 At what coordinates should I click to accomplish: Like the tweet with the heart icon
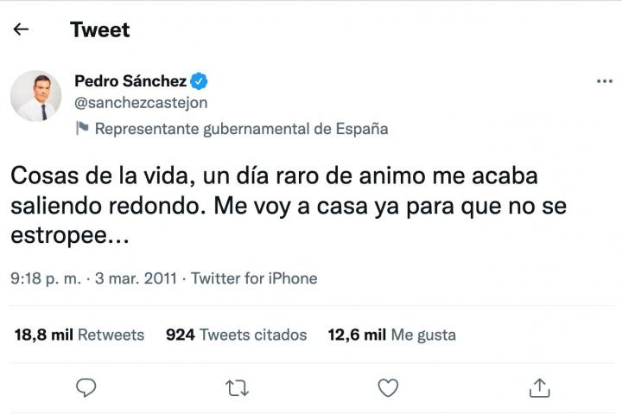point(389,387)
